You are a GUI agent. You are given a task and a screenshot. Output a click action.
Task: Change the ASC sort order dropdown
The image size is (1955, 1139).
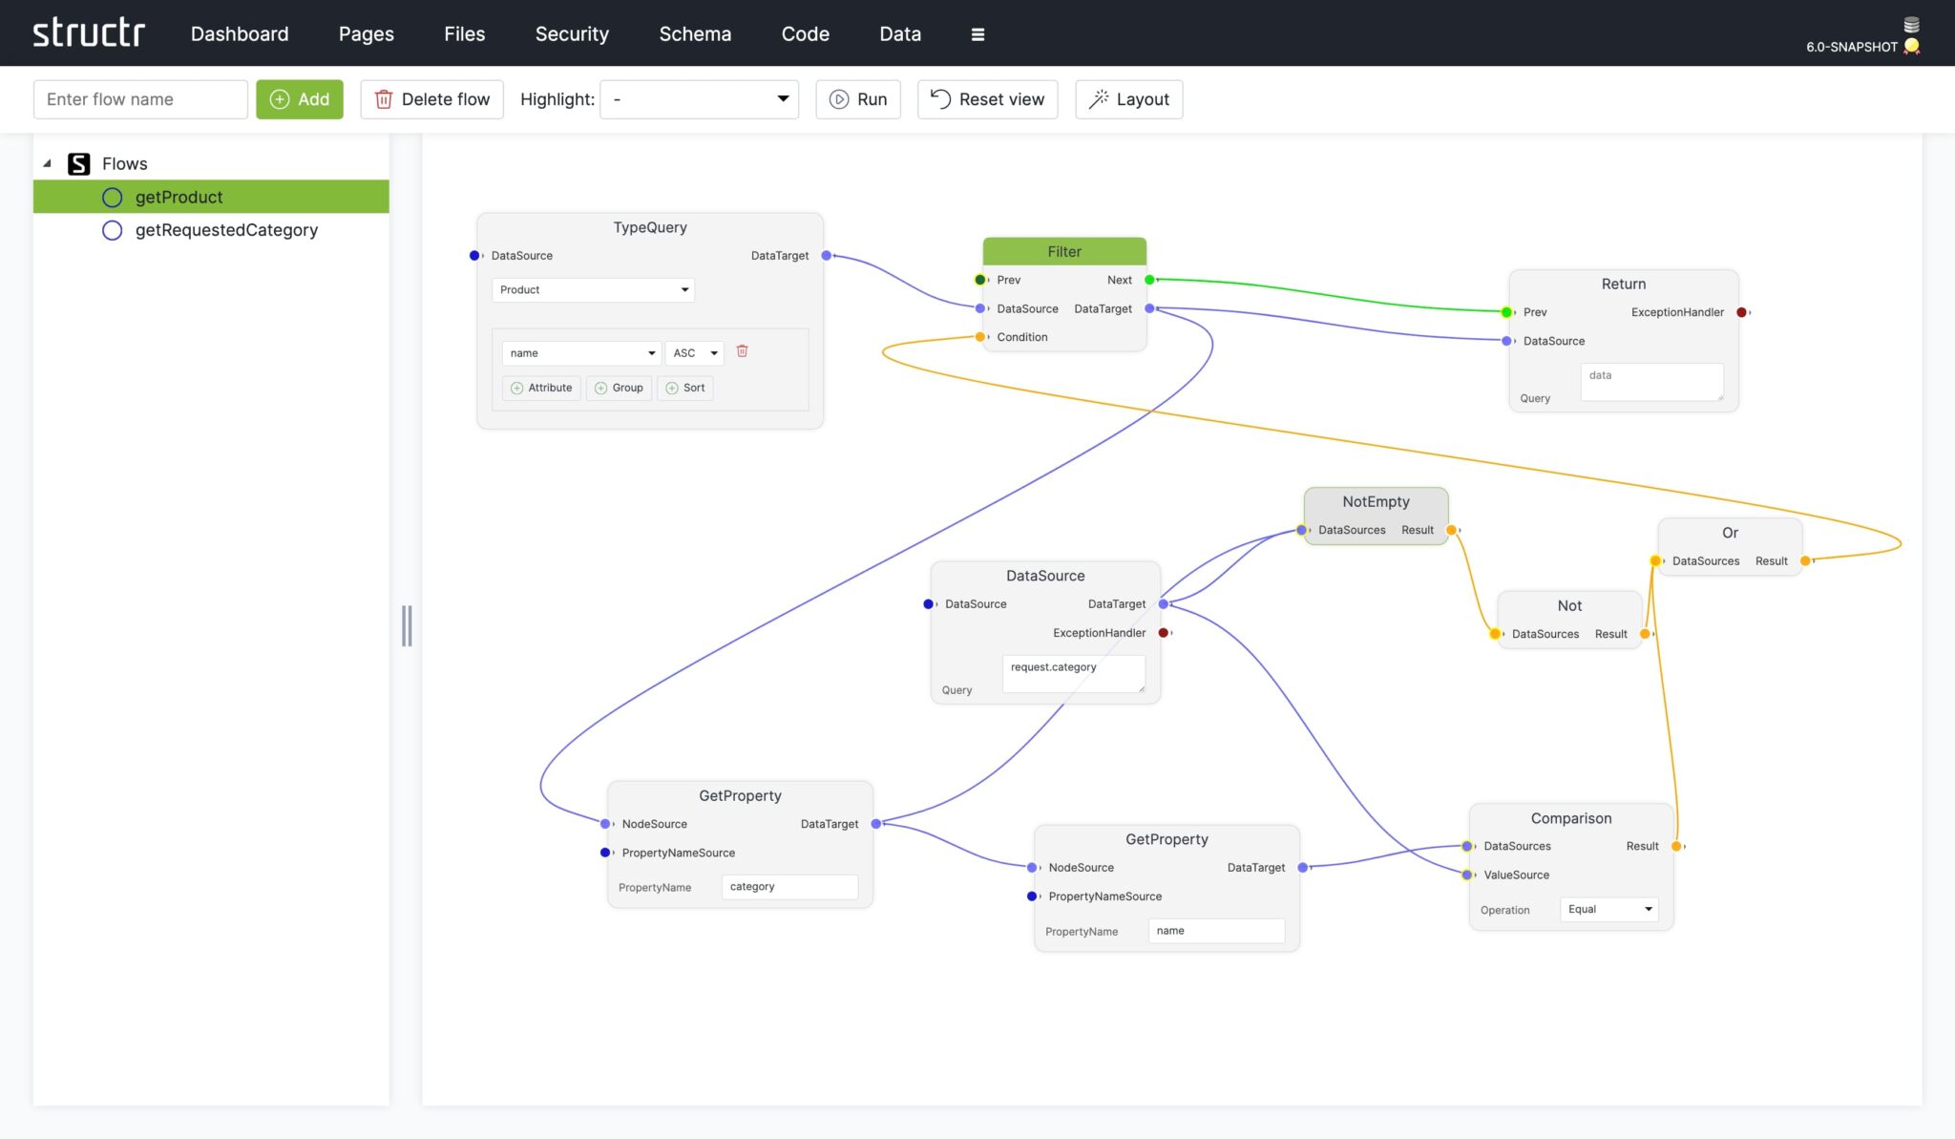click(x=694, y=352)
